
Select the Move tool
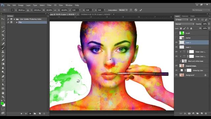pos(3,19)
